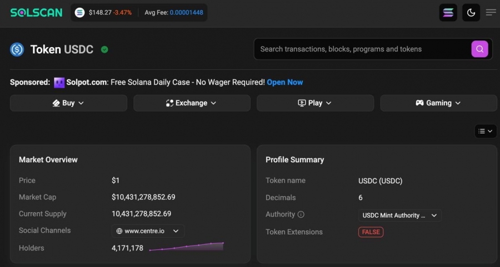Open the Gaming menu
The width and height of the screenshot is (500, 267).
[438, 103]
